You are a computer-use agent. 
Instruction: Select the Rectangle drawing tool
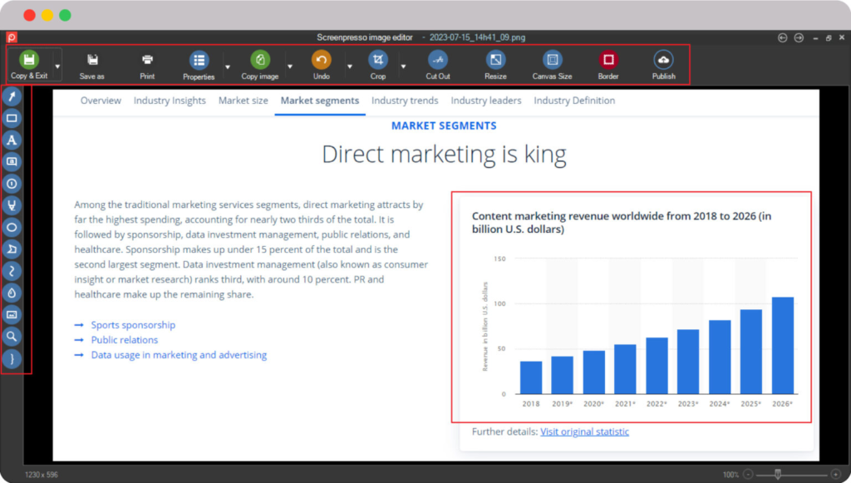pos(12,119)
